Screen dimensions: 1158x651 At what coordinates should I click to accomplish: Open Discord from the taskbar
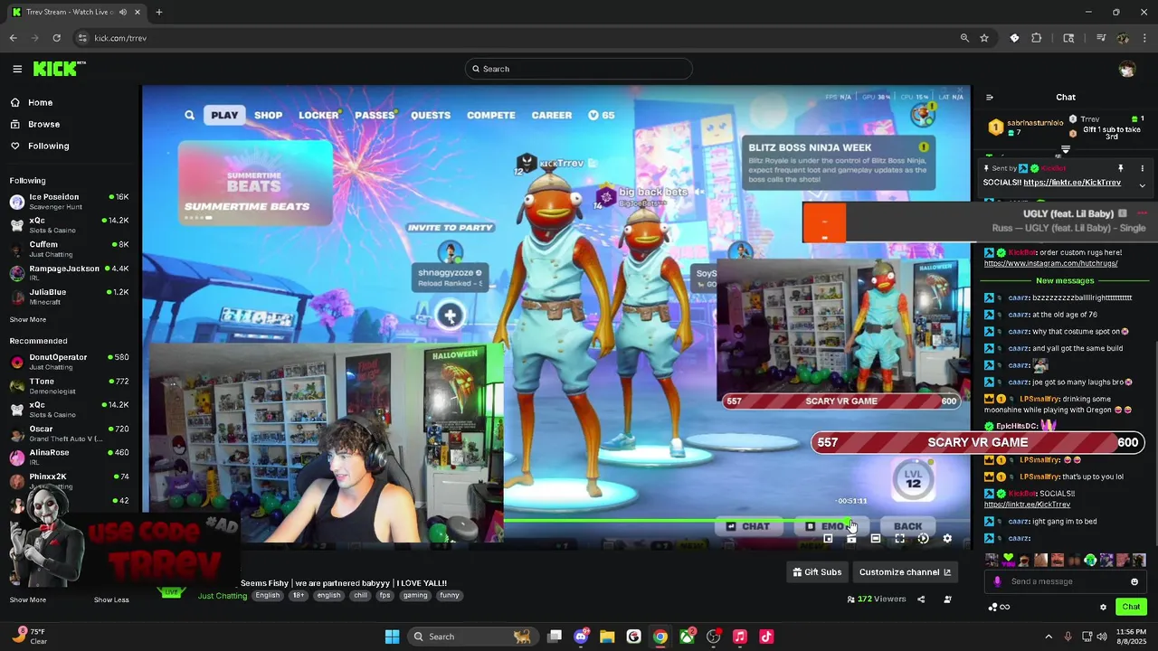581,637
